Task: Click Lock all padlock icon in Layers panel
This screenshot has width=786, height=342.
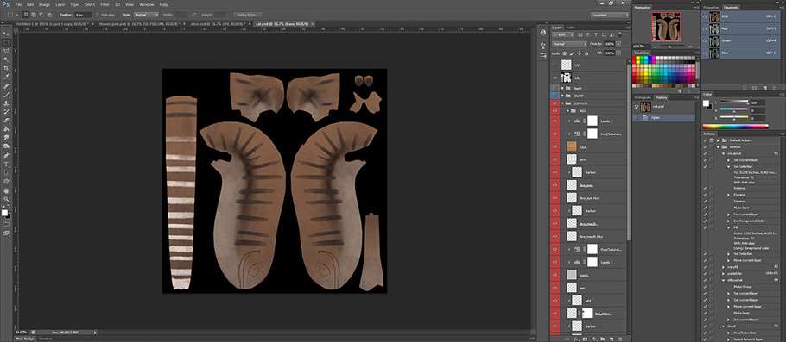Action: pyautogui.click(x=586, y=53)
